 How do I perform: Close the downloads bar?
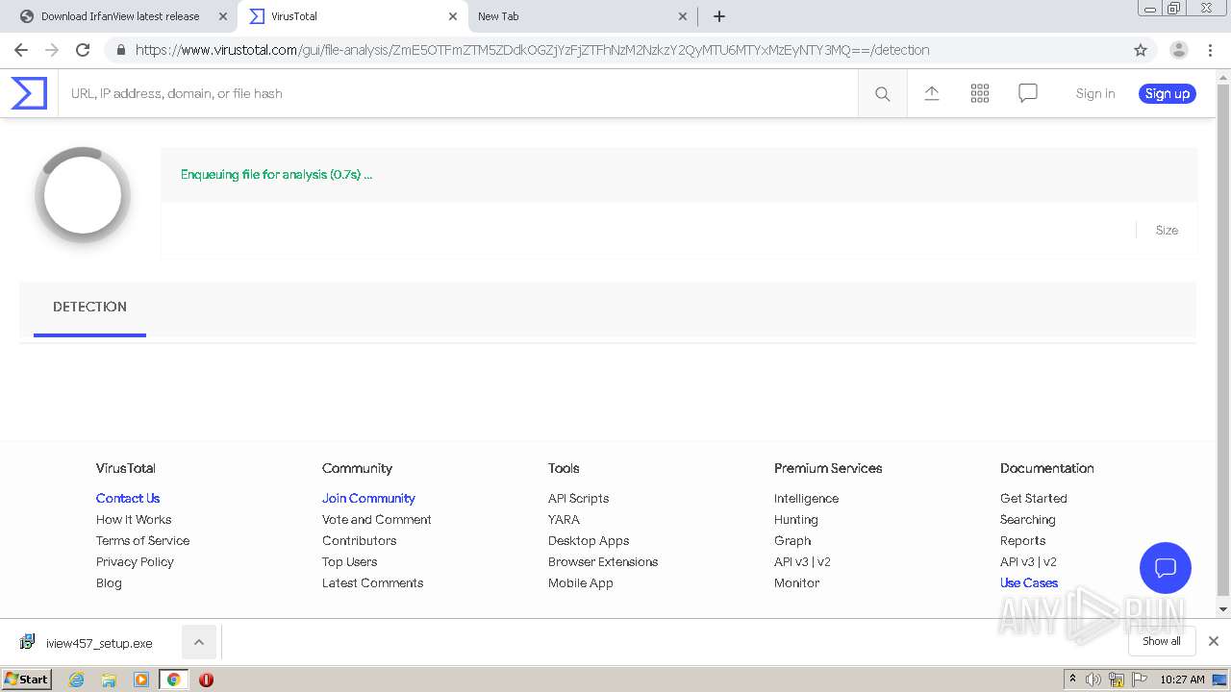coord(1213,641)
